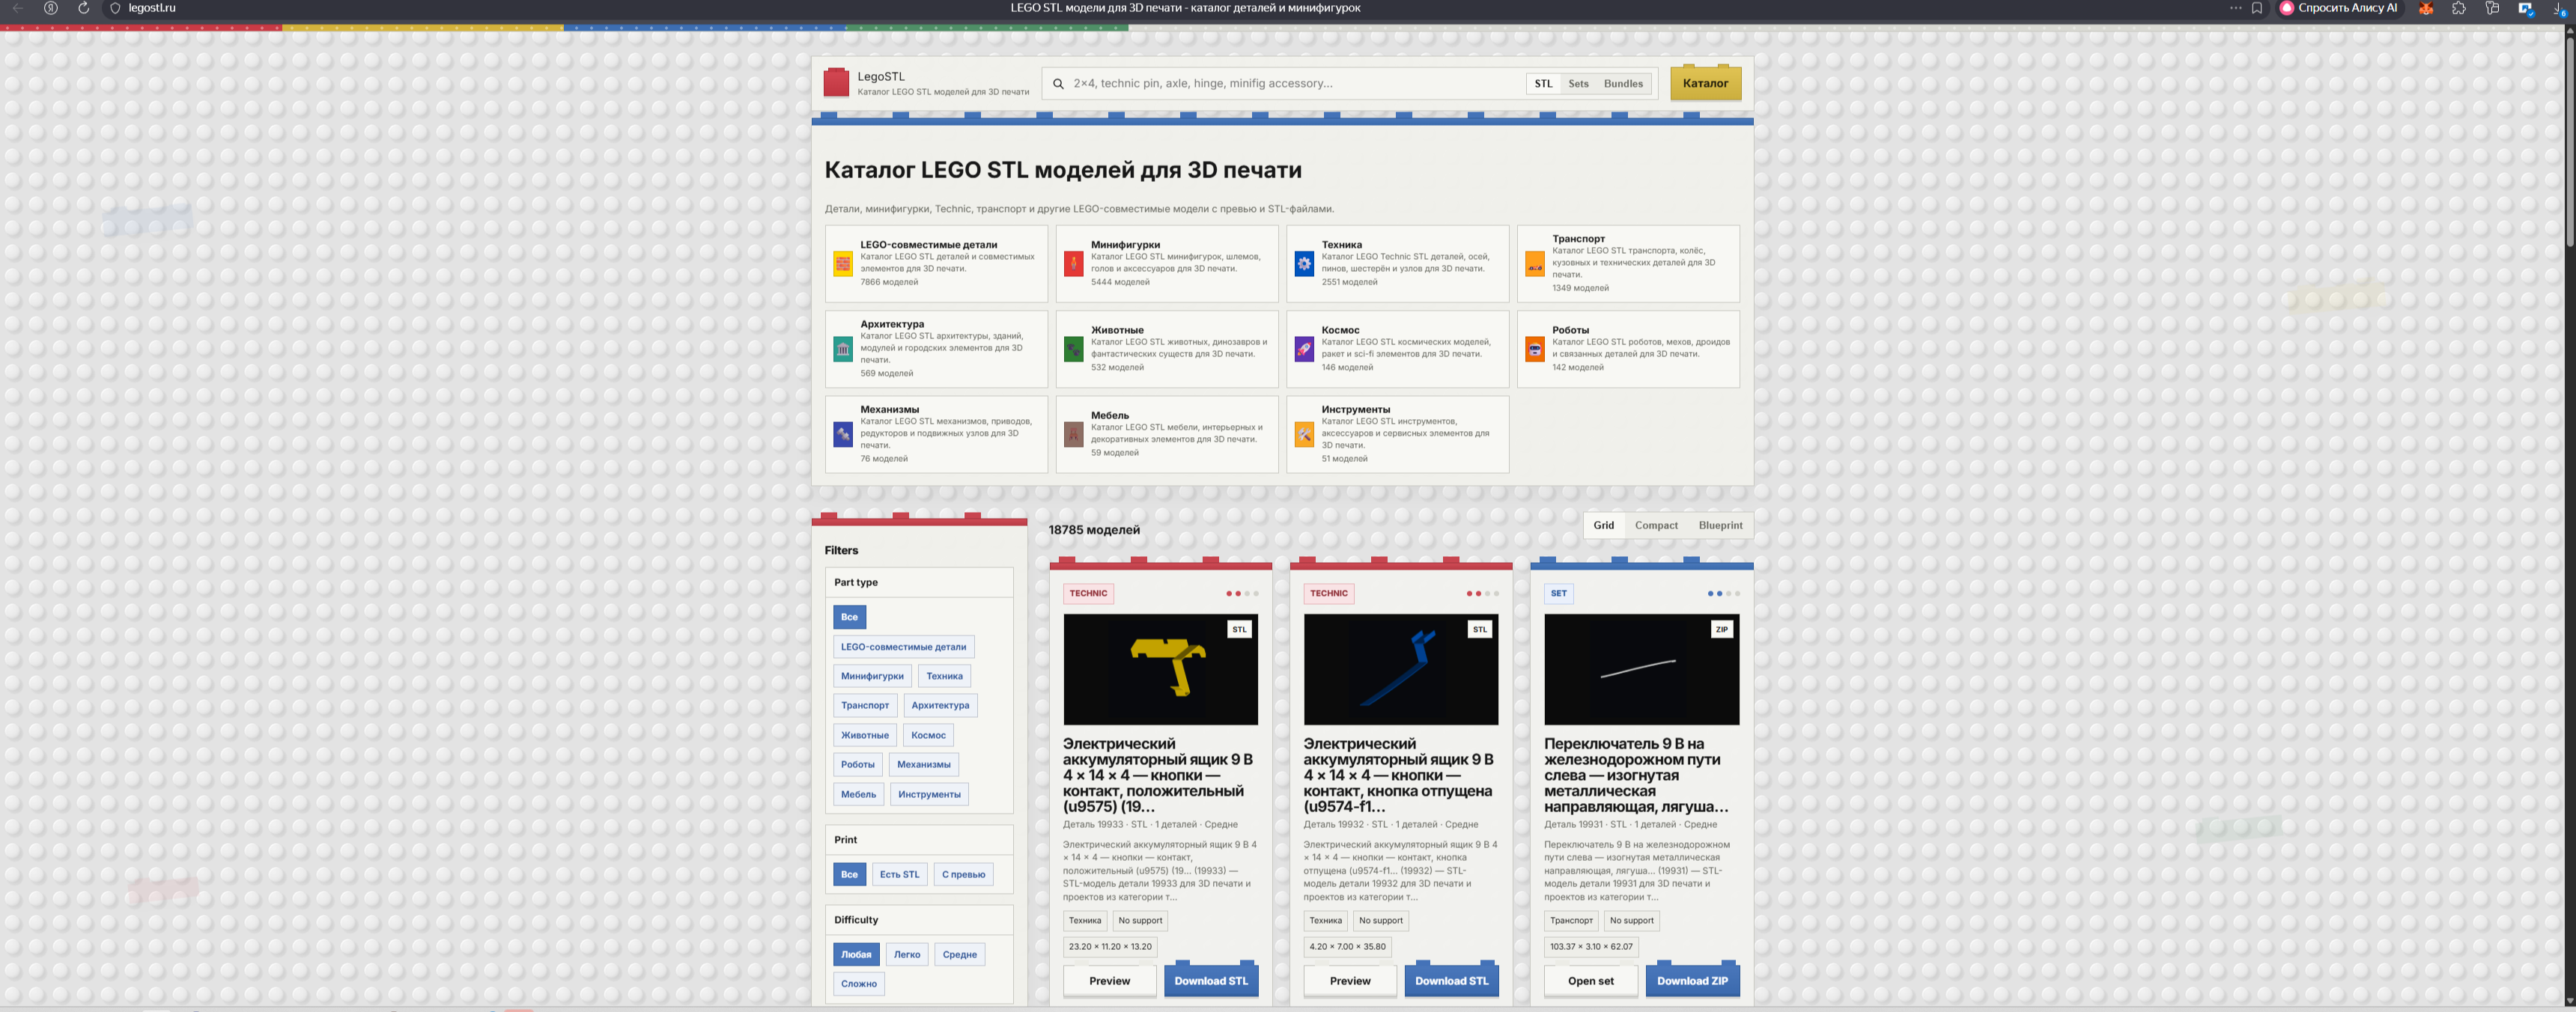The width and height of the screenshot is (2576, 1012).
Task: Set Difficulty filter to Любая
Action: tap(856, 954)
